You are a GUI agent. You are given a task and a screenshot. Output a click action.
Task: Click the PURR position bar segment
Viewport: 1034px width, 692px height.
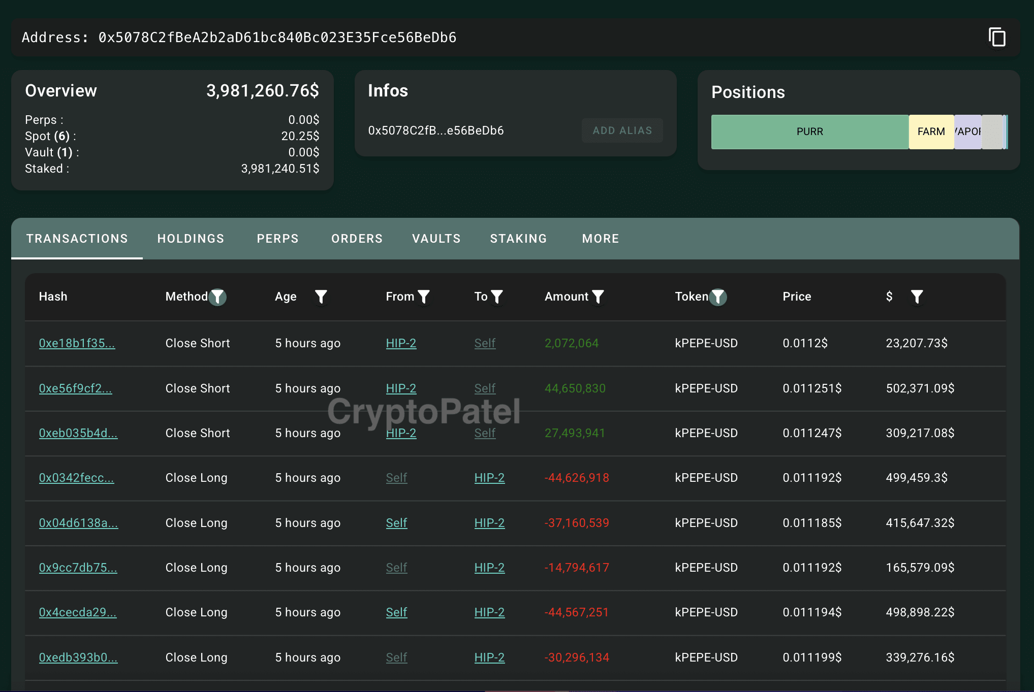point(809,131)
